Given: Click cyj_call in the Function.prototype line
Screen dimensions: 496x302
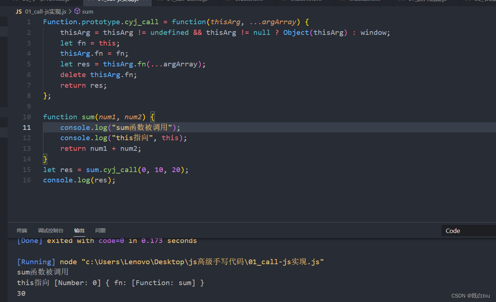Looking at the screenshot, I should [x=142, y=22].
